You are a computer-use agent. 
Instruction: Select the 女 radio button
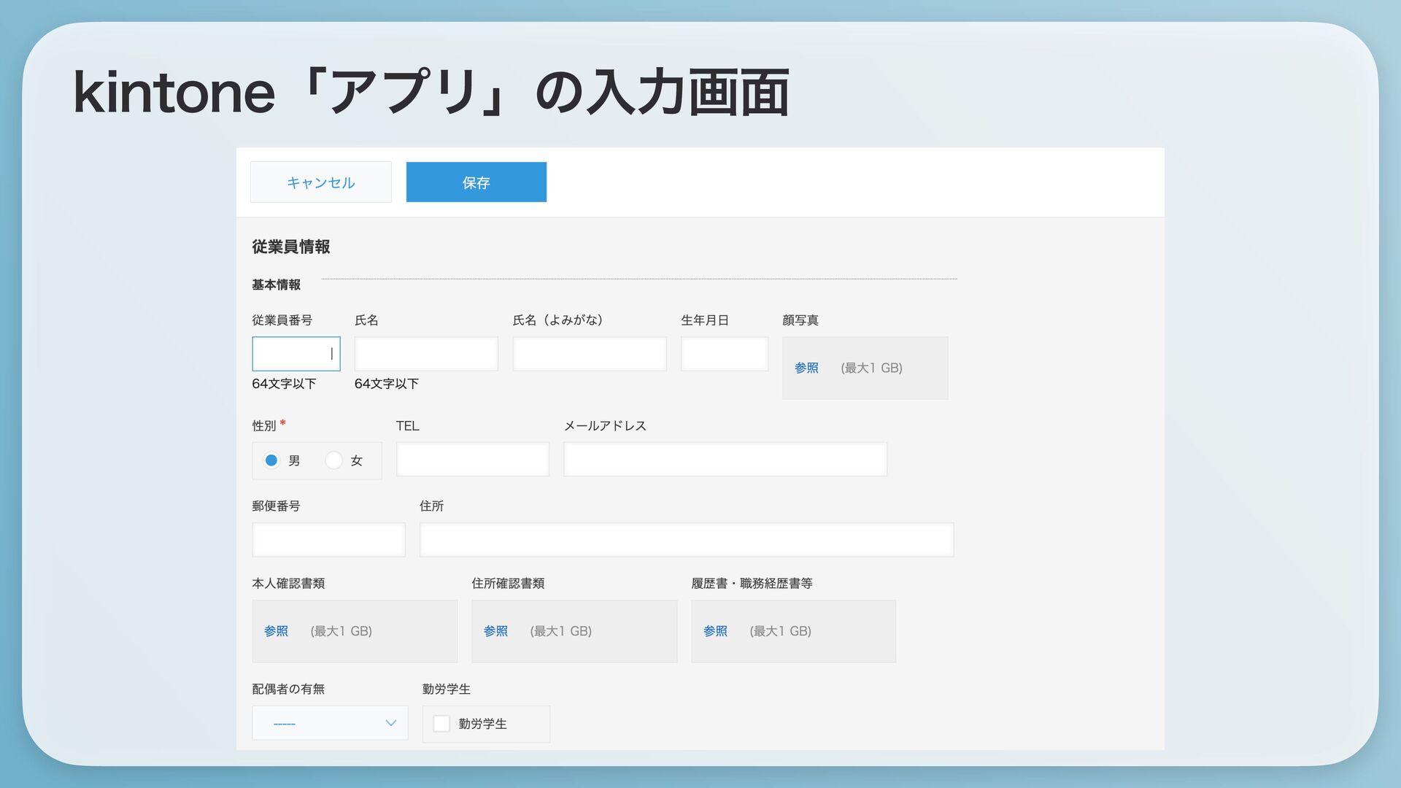(333, 460)
